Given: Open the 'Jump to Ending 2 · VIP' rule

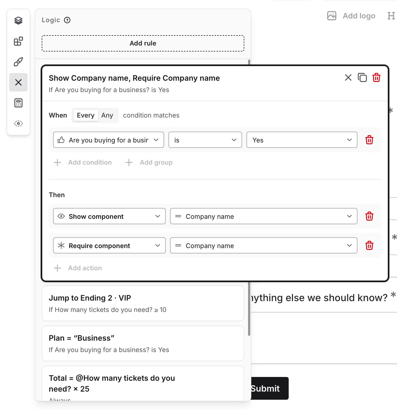Looking at the screenshot, I should [x=143, y=303].
